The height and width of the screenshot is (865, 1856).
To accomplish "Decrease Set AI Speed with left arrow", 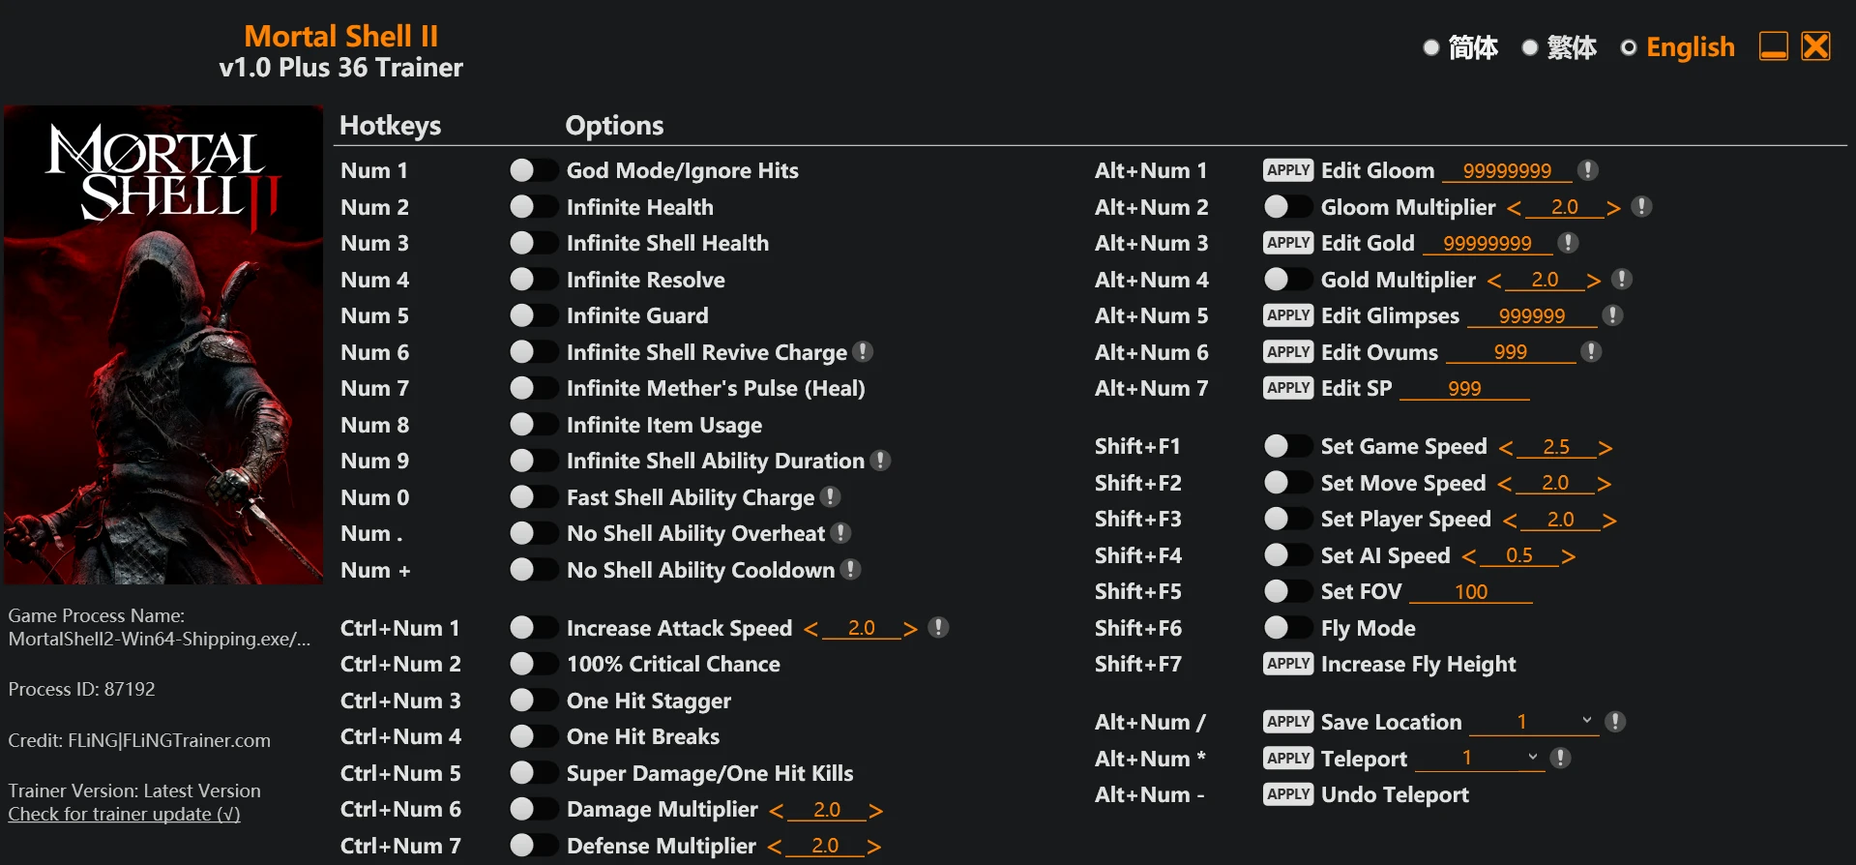I will click(1469, 556).
